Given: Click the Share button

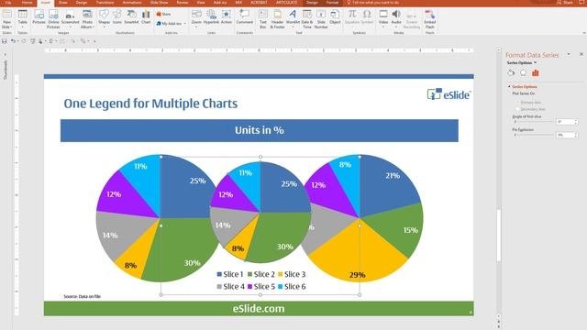Looking at the screenshot, I should 565,3.
